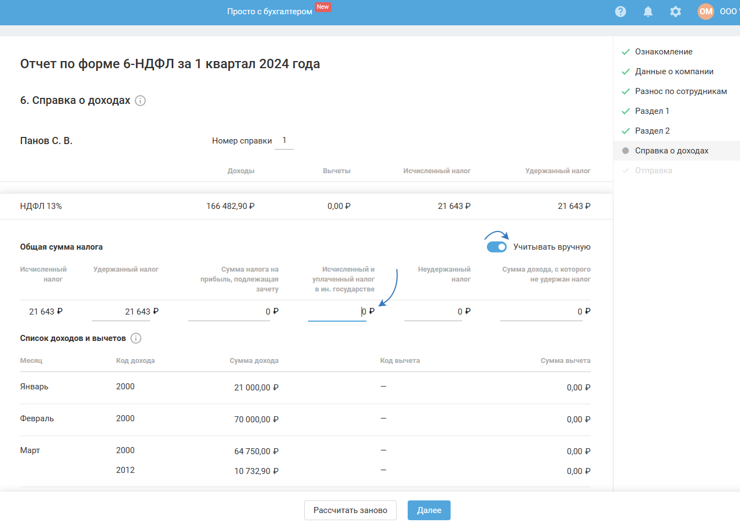
Task: Switch to Раздел 1 step
Action: [652, 111]
